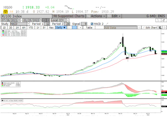This screenshot has height=121, width=167.
Task: Click black swatch for XU100 Last Price legend
Action: pos(3,31)
